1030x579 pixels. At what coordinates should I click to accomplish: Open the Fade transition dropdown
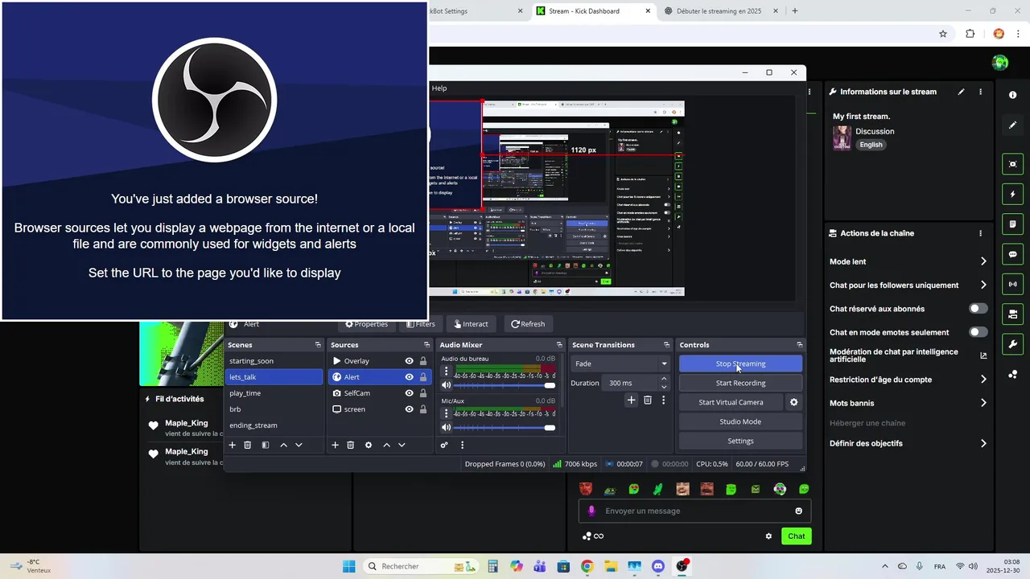point(620,363)
